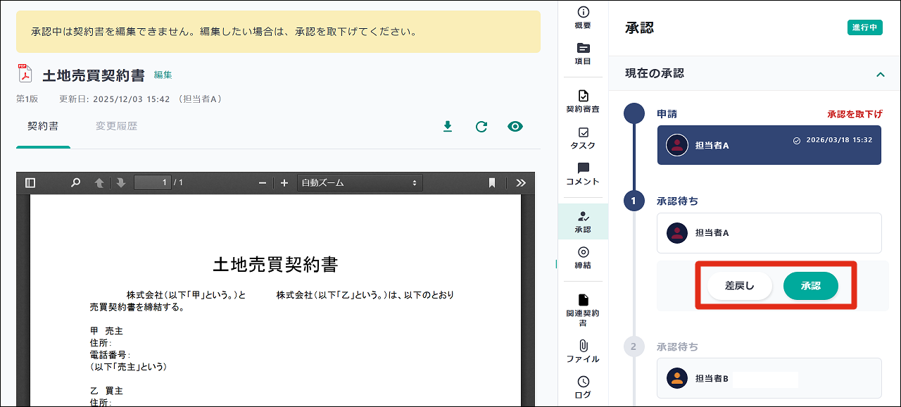Click the PDF zoom out minus button
Image resolution: width=901 pixels, height=407 pixels.
[x=263, y=183]
